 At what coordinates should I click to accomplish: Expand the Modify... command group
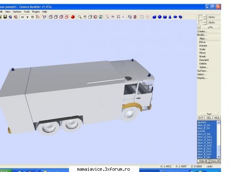coord(202,35)
